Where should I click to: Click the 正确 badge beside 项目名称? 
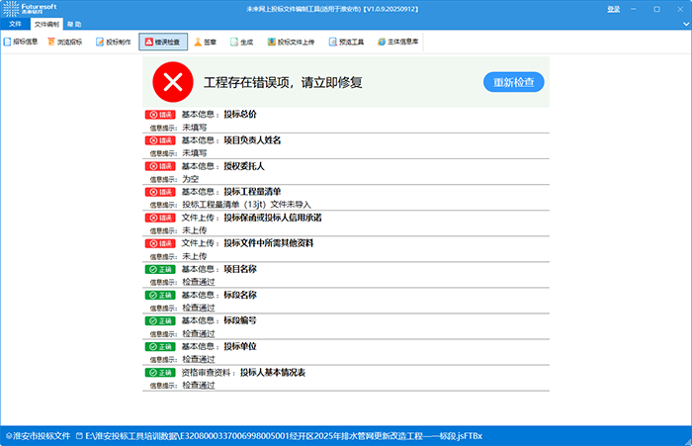(160, 269)
